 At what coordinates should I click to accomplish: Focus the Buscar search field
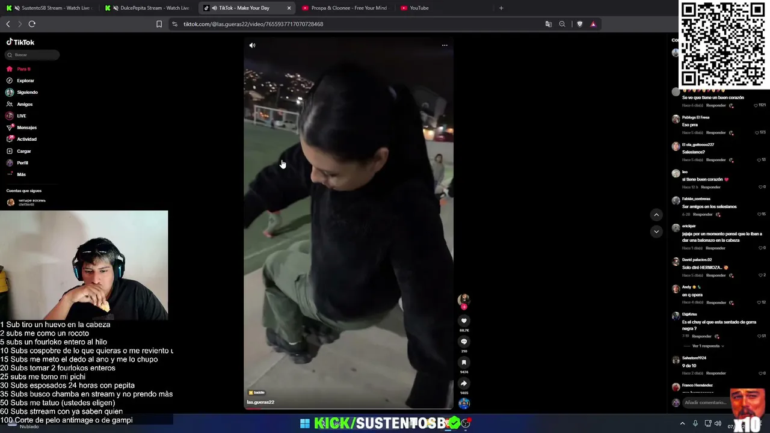click(x=32, y=55)
